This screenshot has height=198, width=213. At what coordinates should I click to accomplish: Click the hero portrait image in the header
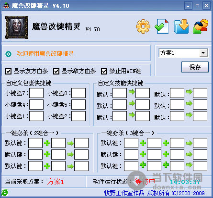pyautogui.click(x=17, y=27)
